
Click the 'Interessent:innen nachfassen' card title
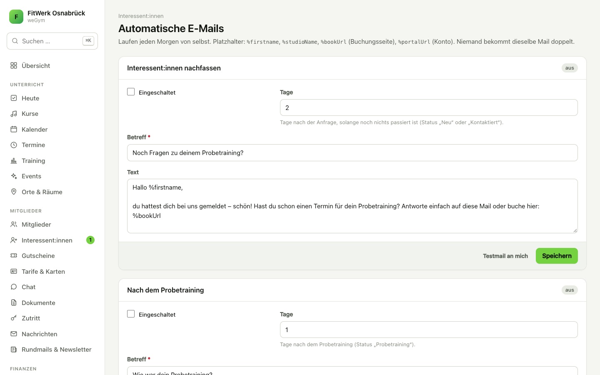174,68
